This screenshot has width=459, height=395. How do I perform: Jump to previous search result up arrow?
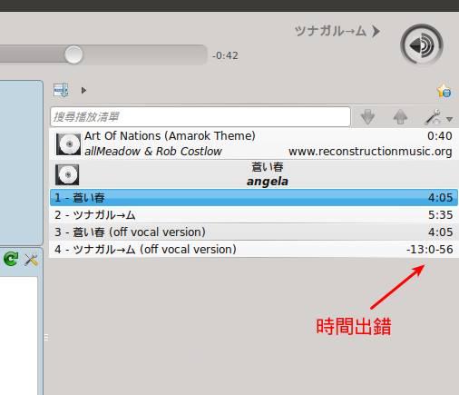[400, 117]
